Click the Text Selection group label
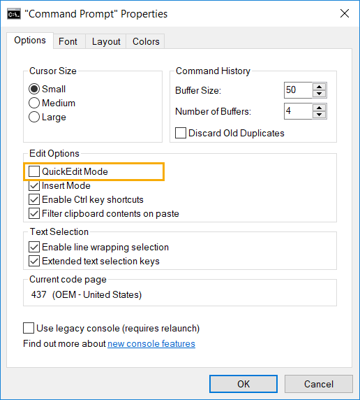 (x=59, y=231)
